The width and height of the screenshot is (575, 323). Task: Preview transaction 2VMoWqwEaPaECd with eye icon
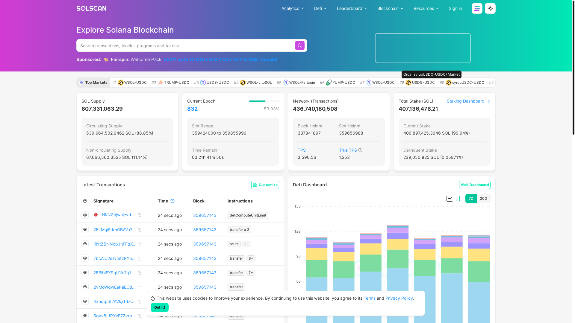pos(85,287)
